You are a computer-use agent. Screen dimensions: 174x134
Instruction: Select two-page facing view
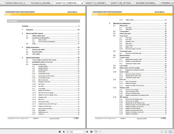(170, 132)
